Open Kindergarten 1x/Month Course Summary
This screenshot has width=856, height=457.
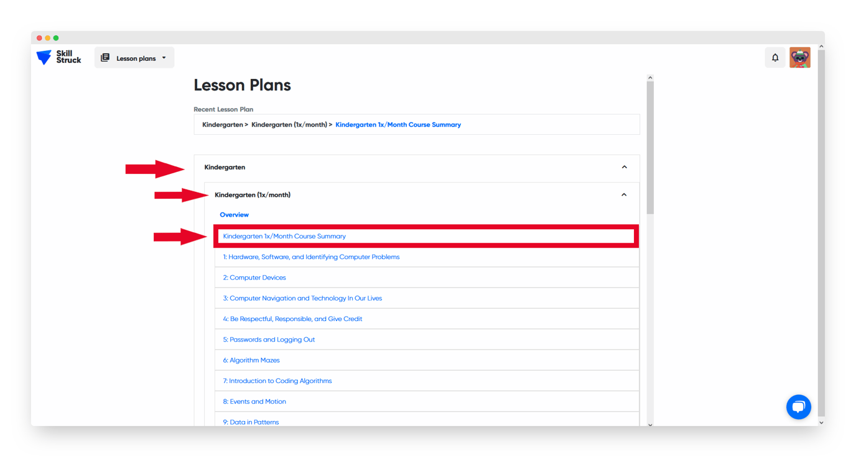(284, 236)
